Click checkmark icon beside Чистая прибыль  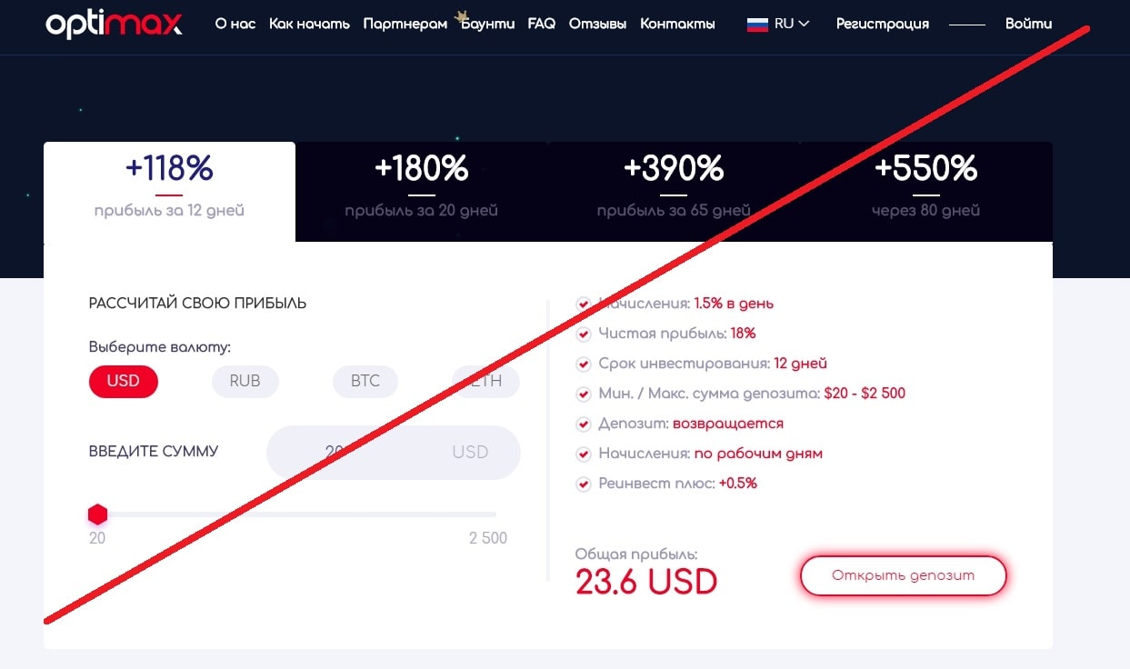[584, 334]
